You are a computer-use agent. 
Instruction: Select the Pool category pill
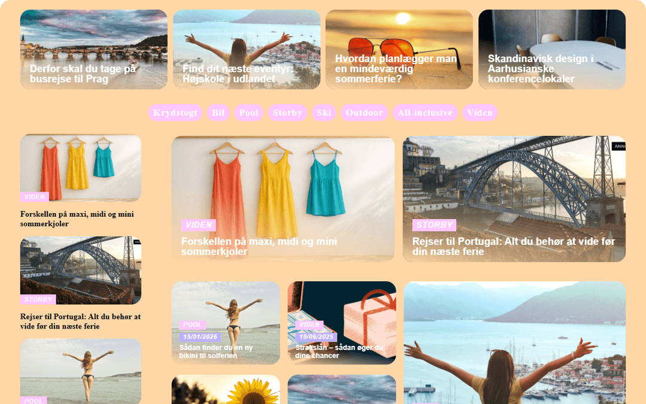point(249,113)
